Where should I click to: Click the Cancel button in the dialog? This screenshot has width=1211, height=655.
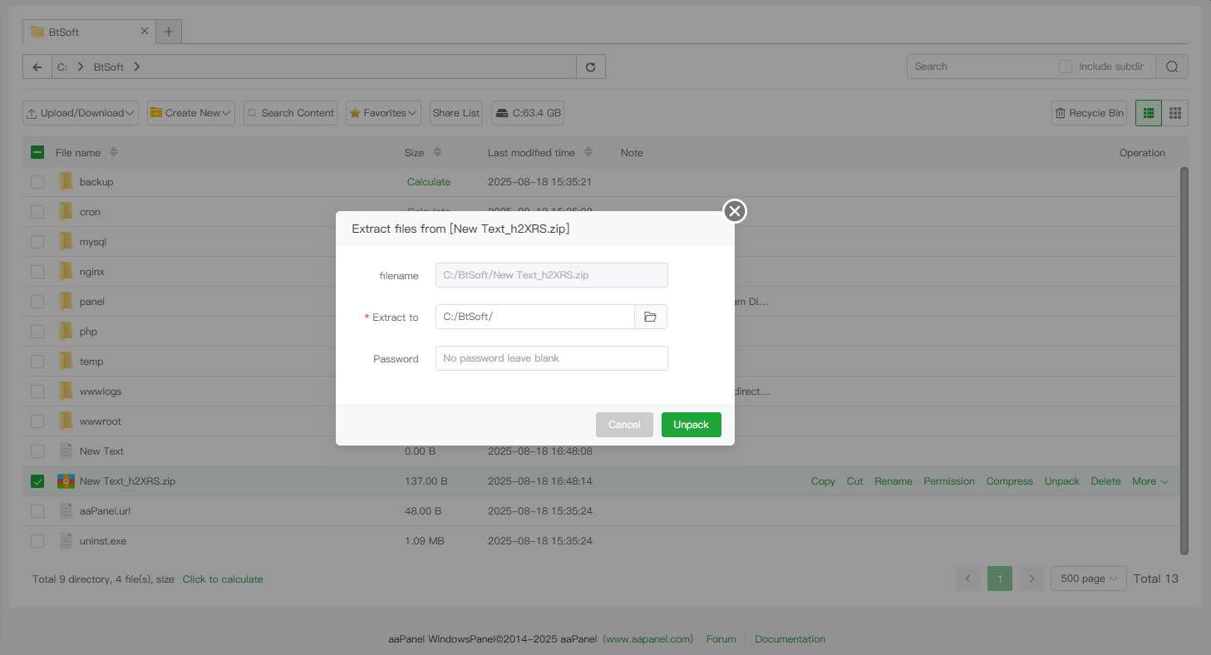tap(623, 425)
